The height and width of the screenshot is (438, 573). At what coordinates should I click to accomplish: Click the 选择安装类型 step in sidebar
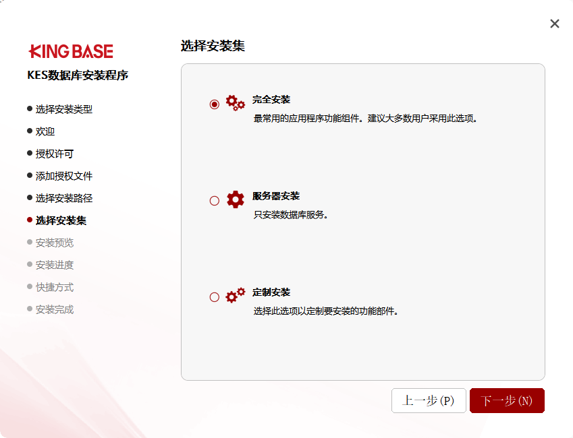(63, 109)
